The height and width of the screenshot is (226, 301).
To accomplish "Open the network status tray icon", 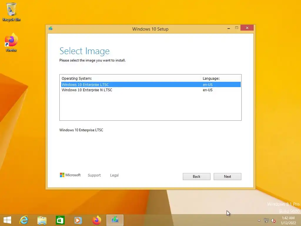I will click(266, 220).
